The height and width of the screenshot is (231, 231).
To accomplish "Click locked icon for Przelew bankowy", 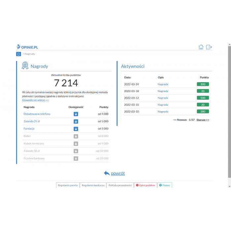I will click(x=76, y=158).
